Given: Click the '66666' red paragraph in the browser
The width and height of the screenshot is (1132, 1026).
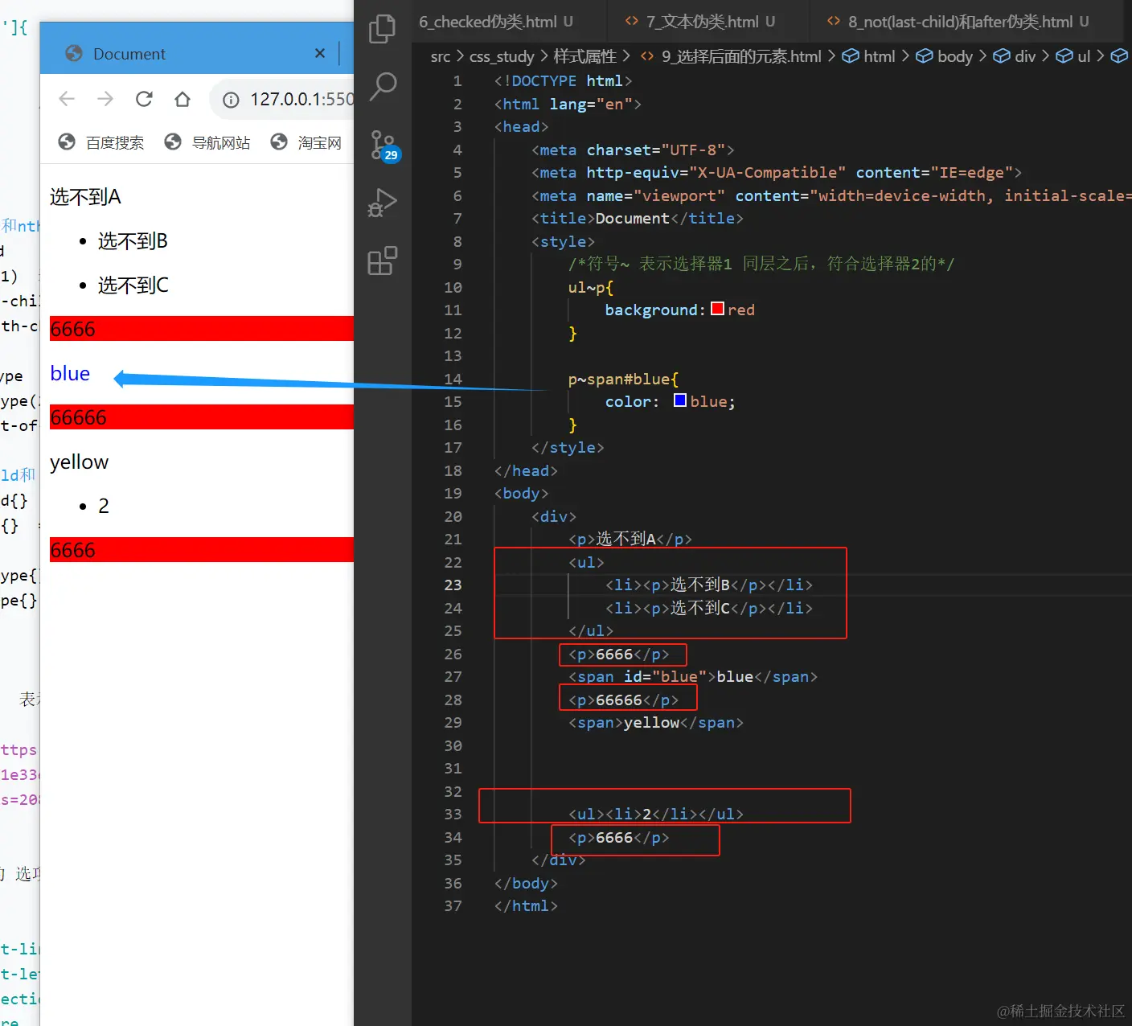Looking at the screenshot, I should (x=202, y=417).
